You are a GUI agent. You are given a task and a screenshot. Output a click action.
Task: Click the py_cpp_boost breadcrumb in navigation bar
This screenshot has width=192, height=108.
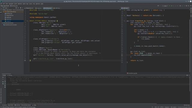tap(5, 6)
